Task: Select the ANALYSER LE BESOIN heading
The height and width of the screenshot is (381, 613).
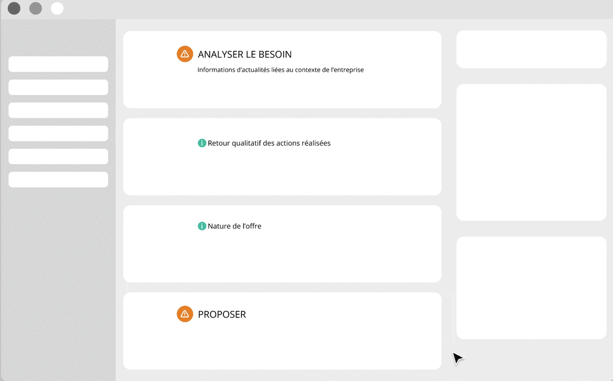Action: click(245, 55)
